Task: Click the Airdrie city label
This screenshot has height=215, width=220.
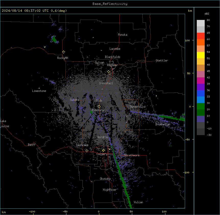Action: point(103,137)
